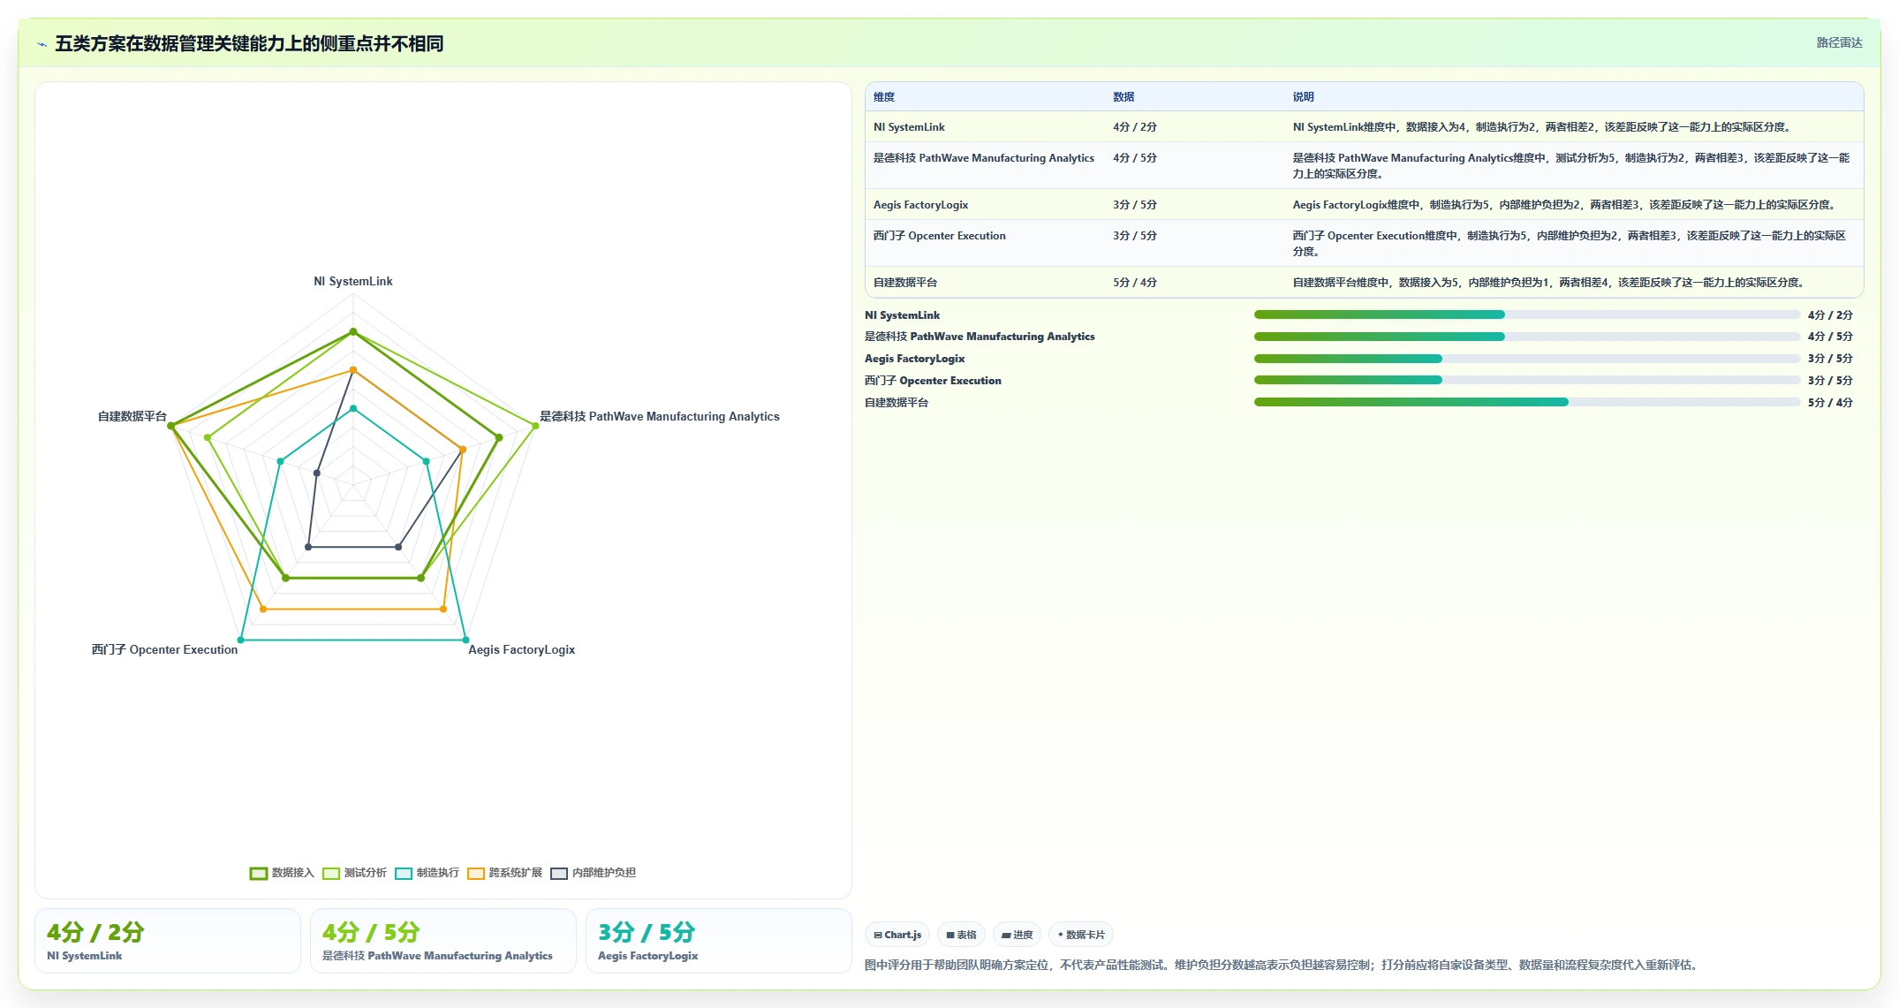Click the 是德科技 PathWave progress bar
The width and height of the screenshot is (1899, 1008).
(1527, 337)
